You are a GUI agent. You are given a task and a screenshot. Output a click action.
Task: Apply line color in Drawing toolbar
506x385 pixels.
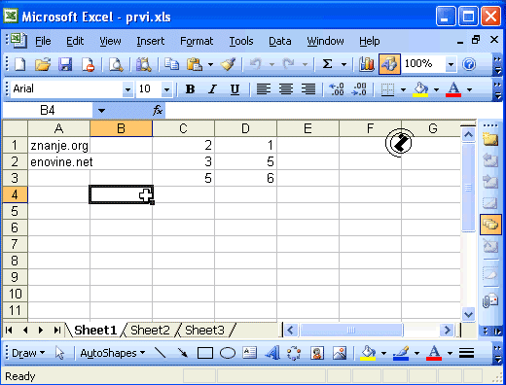(x=401, y=353)
